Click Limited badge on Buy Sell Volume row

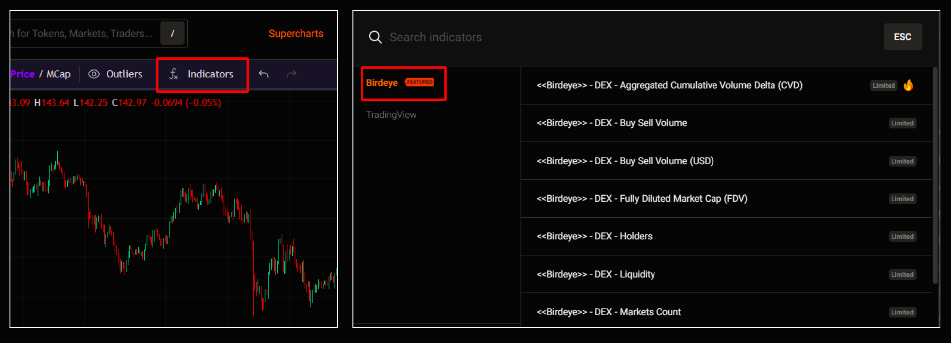(x=902, y=123)
